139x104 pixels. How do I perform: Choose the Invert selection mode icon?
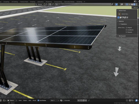point(125,17)
